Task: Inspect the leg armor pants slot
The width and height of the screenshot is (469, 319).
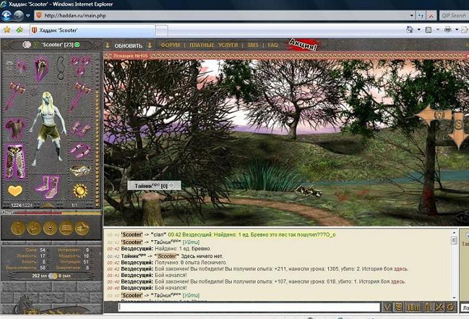Action: point(15,161)
